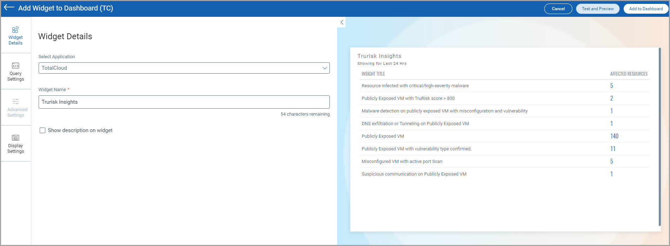Click count 11 for vulnerability type confirmed
Screen dimensions: 670x246
coord(613,149)
